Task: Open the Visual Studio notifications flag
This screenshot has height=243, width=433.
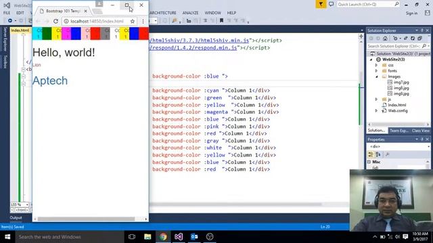Action: [321, 5]
